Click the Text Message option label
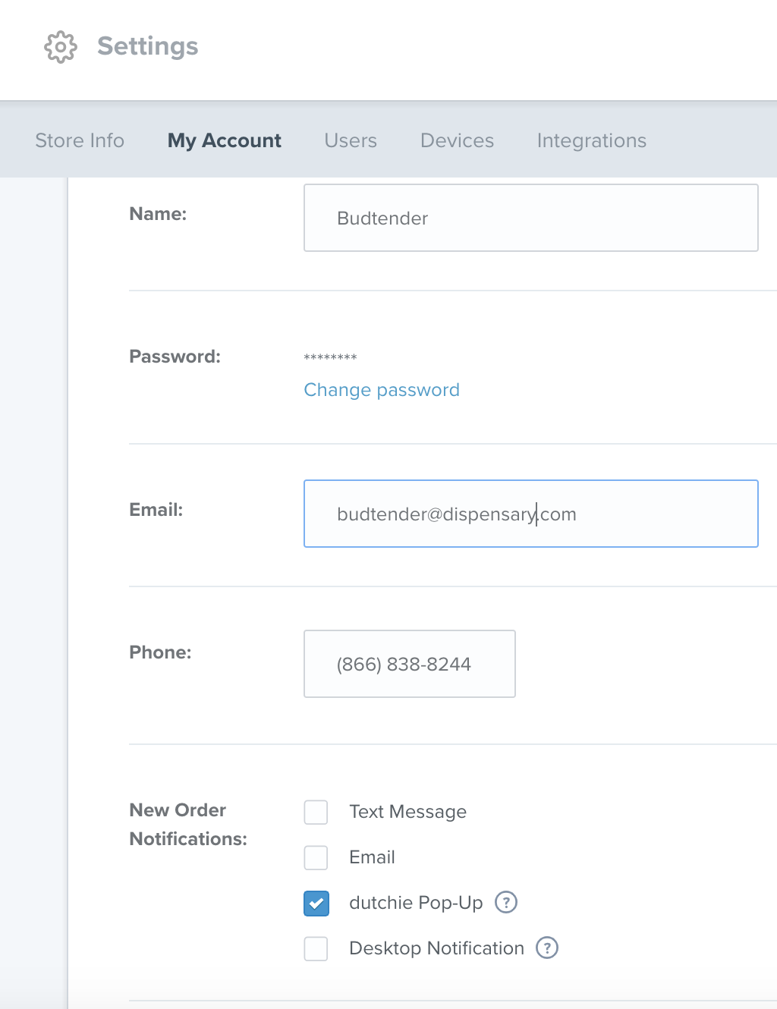The image size is (777, 1009). pyautogui.click(x=407, y=812)
